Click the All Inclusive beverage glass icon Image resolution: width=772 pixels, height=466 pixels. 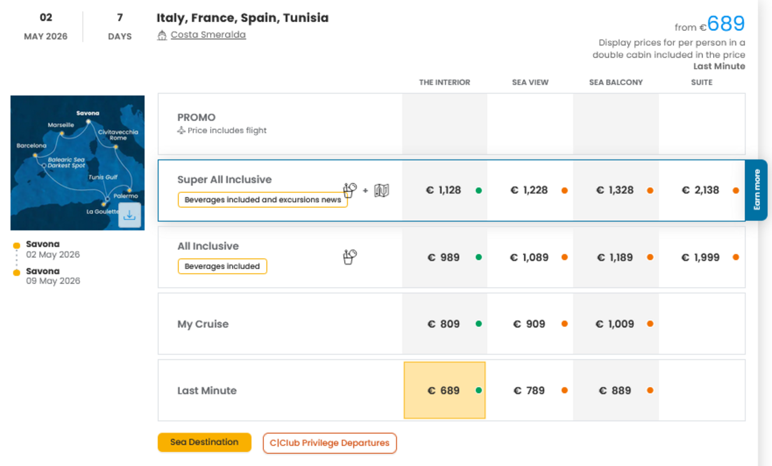pyautogui.click(x=350, y=257)
